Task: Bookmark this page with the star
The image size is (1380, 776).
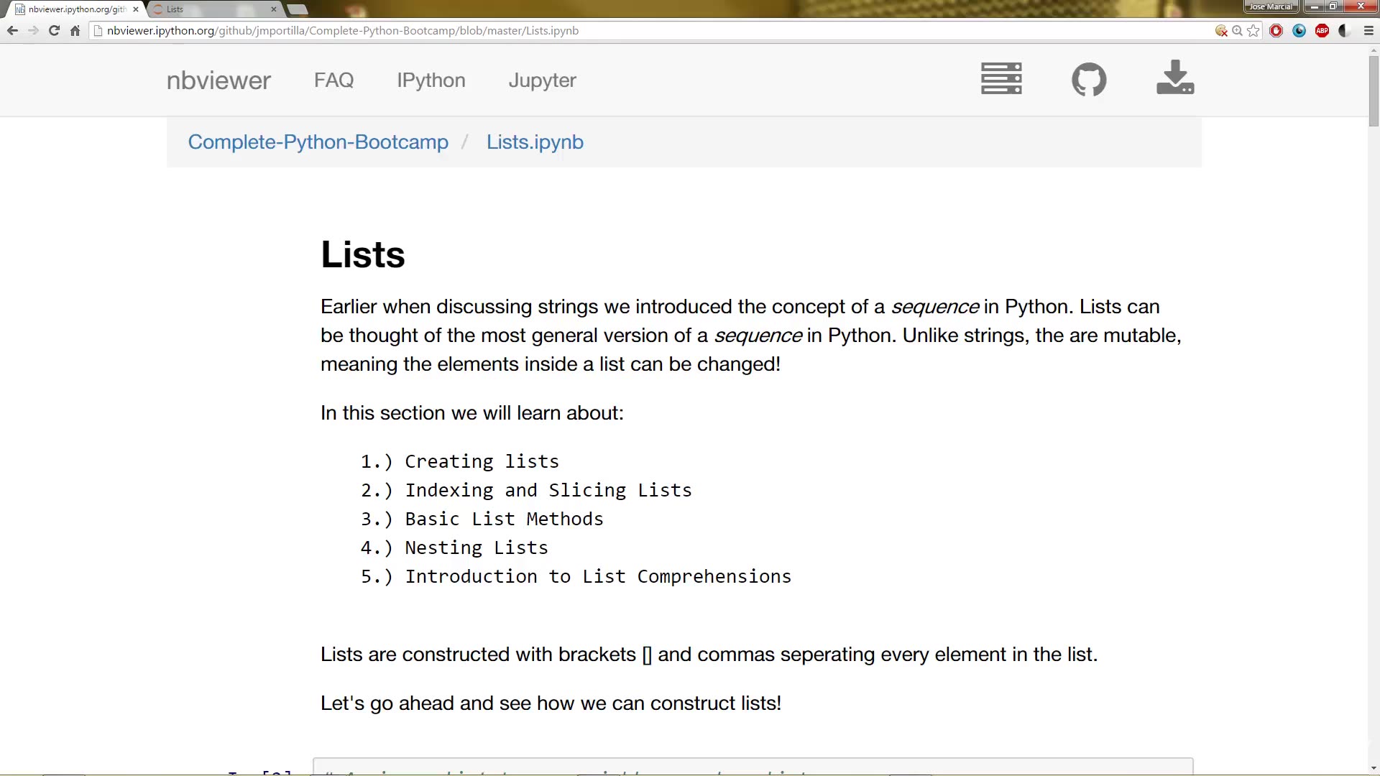Action: tap(1253, 31)
